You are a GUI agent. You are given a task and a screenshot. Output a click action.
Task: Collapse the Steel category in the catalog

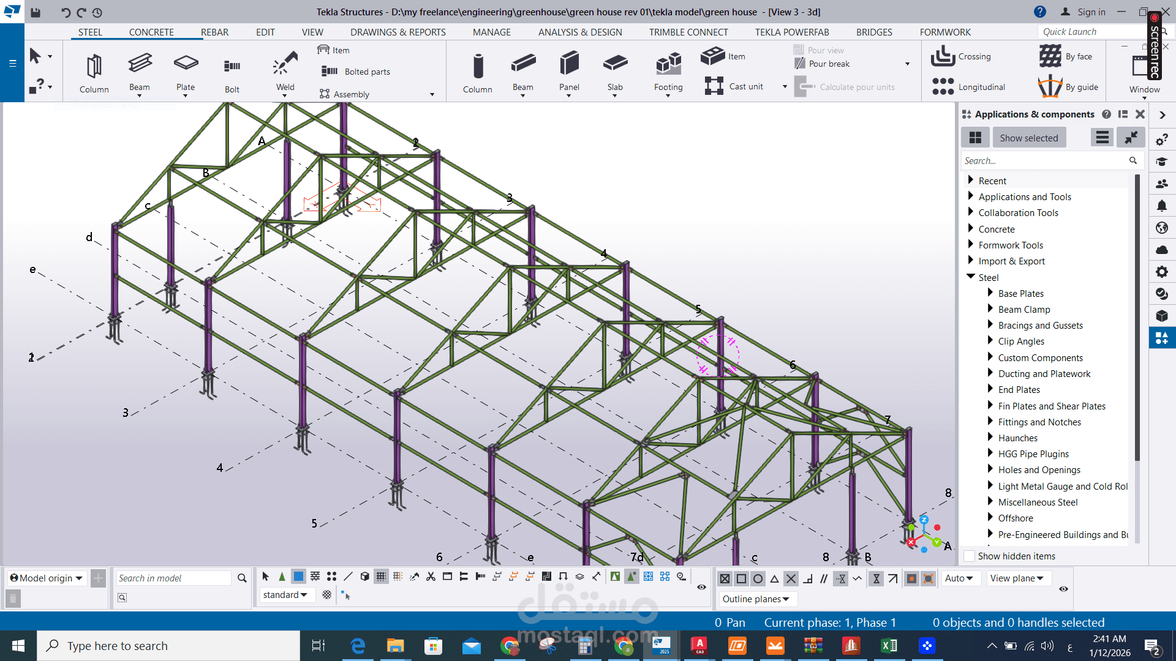coord(971,277)
